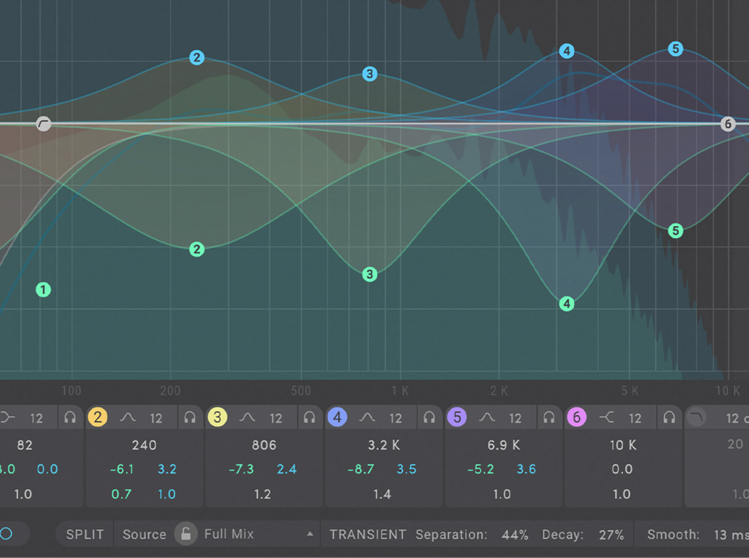The image size is (749, 558).
Task: Open band 4 slope value 12
Action: (396, 418)
